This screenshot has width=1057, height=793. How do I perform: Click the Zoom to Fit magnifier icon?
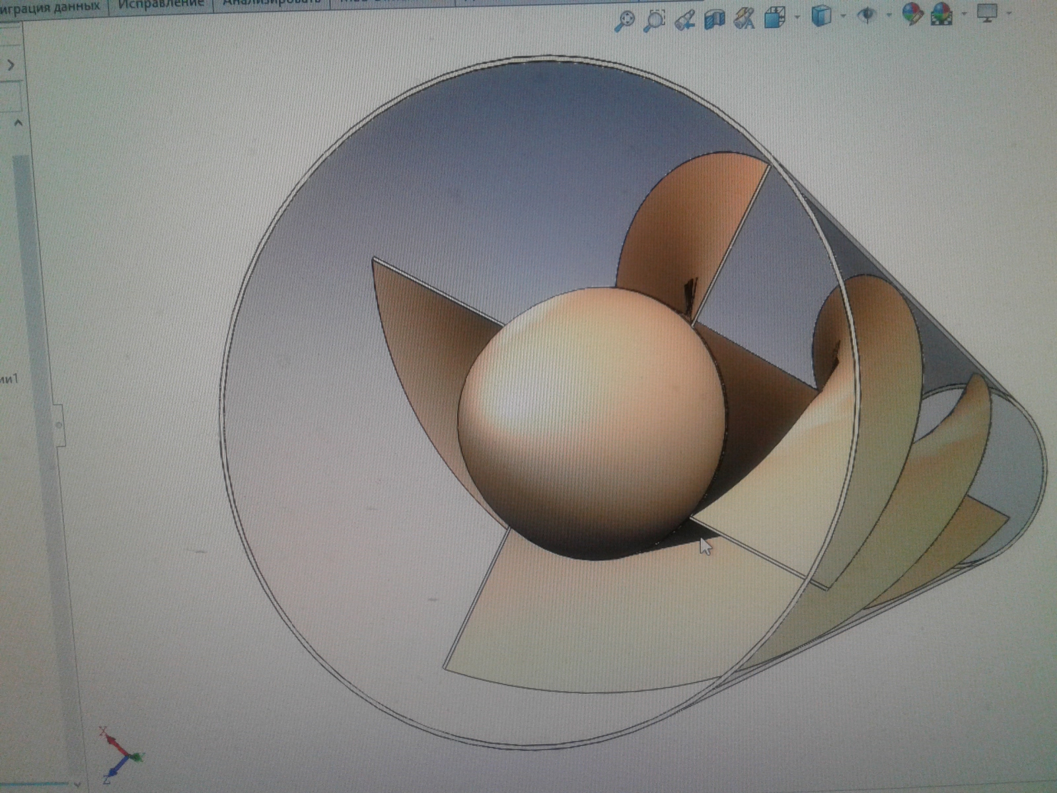624,20
